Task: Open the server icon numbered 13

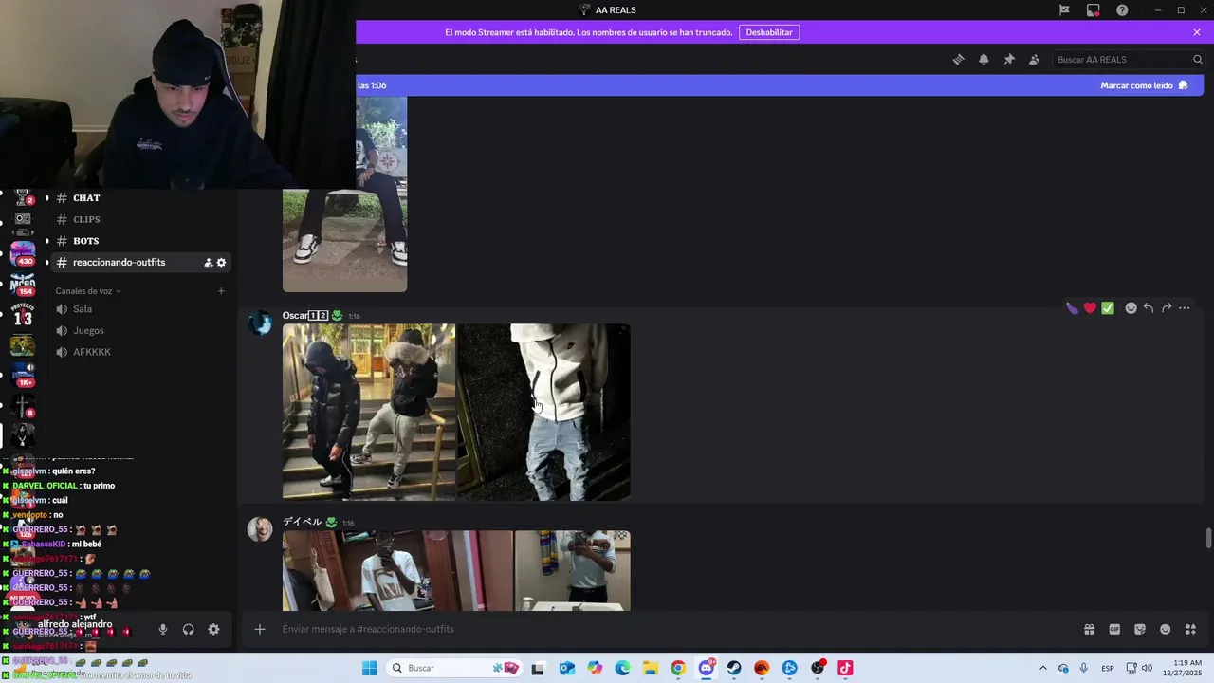Action: point(23,314)
